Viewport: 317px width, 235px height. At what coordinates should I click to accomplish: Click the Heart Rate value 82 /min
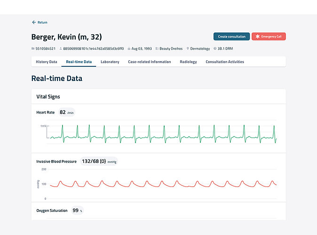(x=66, y=113)
